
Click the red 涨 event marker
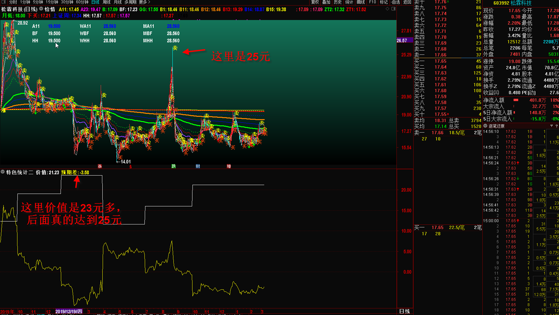100,166
